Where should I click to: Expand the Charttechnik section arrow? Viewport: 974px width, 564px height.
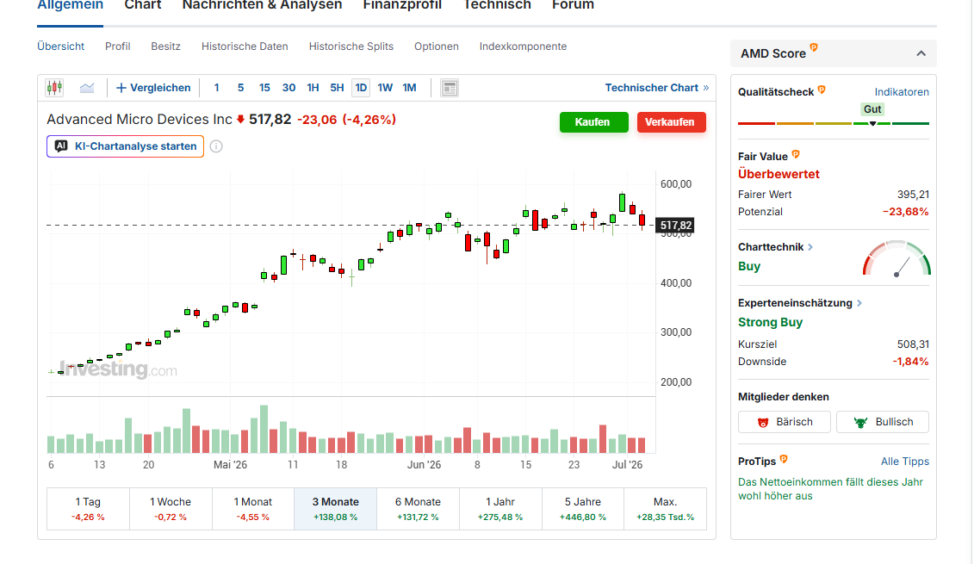pos(810,247)
